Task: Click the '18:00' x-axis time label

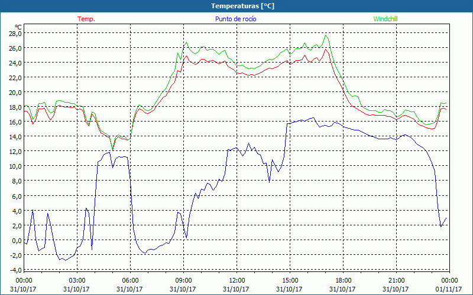Action: 343,281
